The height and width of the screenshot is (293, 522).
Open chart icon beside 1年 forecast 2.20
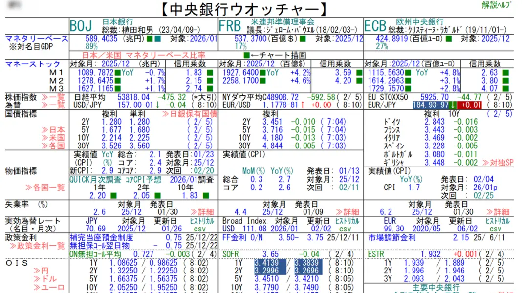click(x=113, y=195)
